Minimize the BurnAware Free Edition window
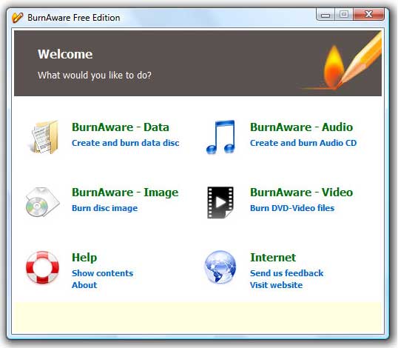 [x=326, y=14]
